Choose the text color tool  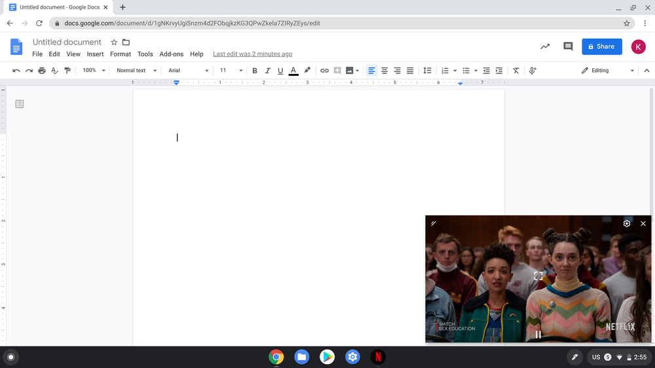[x=293, y=71]
